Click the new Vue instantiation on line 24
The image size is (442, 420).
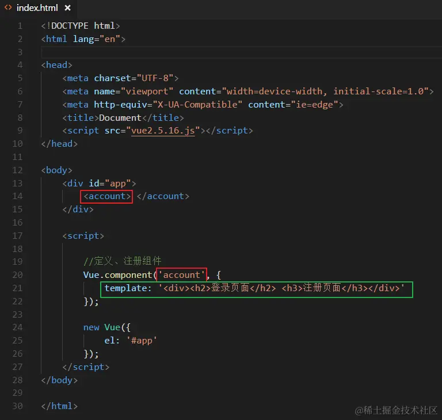[x=107, y=327]
